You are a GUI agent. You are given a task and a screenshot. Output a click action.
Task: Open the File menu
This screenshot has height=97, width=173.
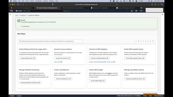[x=19, y=1]
